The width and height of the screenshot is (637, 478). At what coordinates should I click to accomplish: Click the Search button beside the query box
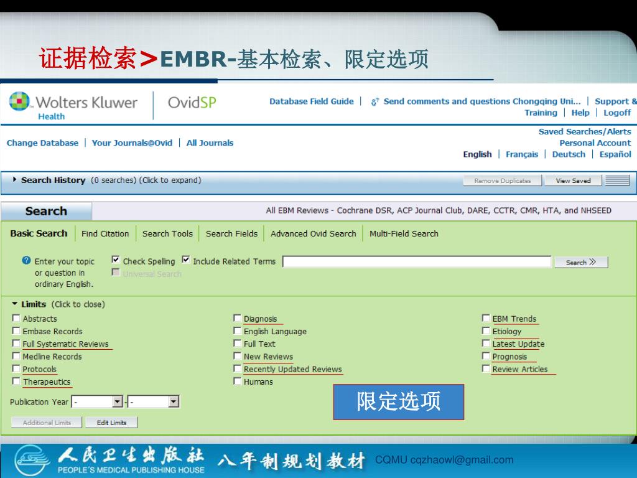click(582, 262)
